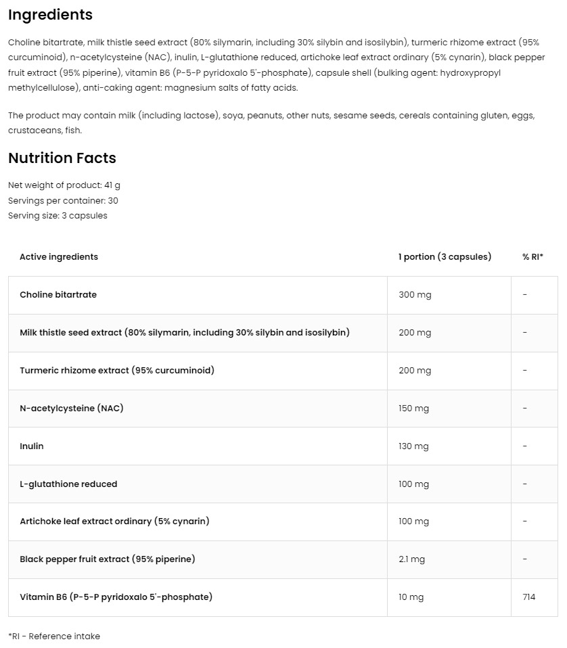Select the Black pepper fruit extract row
567x648 pixels.
tap(283, 559)
